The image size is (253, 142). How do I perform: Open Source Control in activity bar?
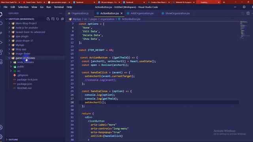pos(1,33)
